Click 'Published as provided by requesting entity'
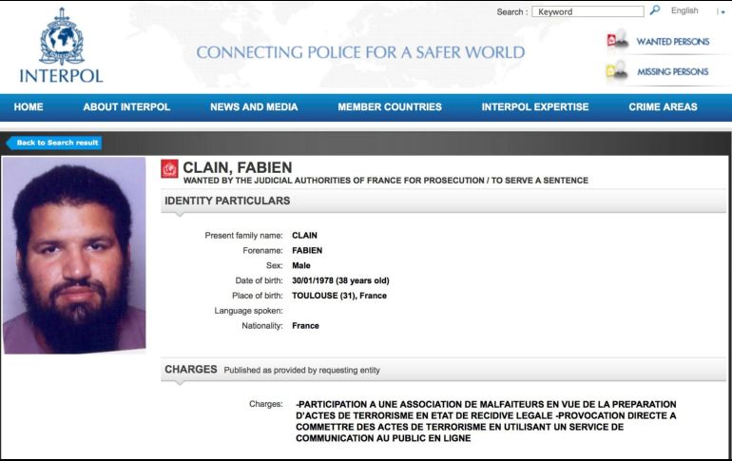Image resolution: width=732 pixels, height=461 pixels. pyautogui.click(x=301, y=370)
